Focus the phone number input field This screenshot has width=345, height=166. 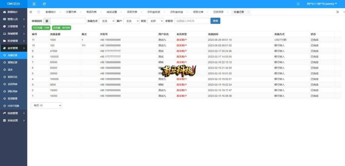pos(192,21)
